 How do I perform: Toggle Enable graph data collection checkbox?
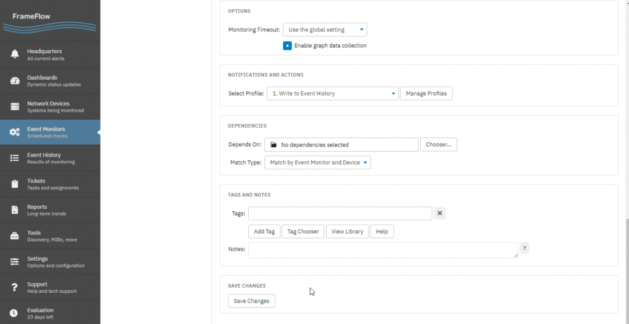(287, 45)
